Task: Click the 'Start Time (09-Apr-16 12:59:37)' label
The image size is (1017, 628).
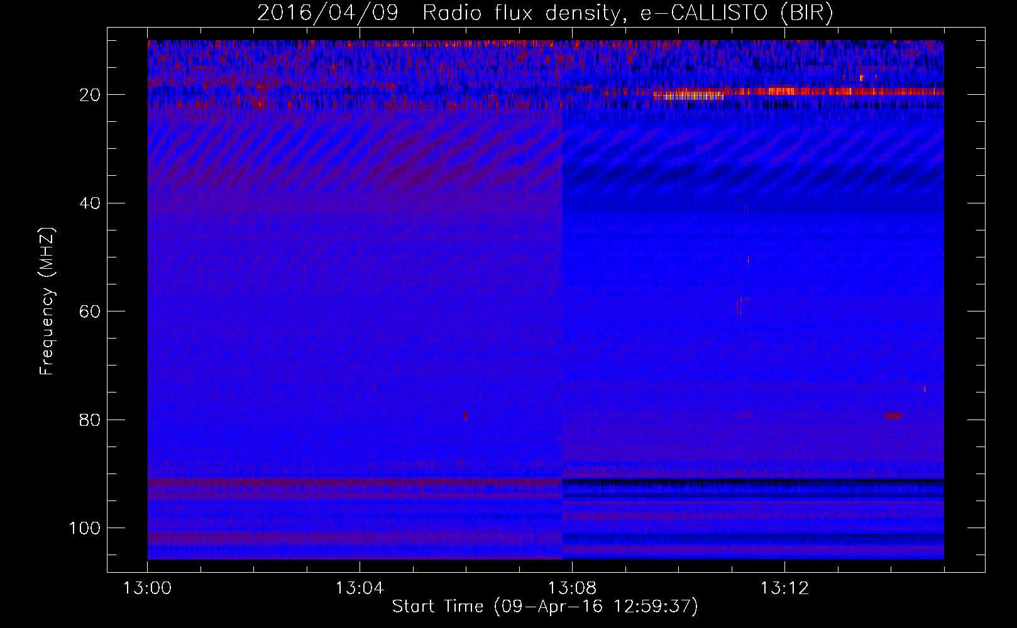Action: [545, 607]
